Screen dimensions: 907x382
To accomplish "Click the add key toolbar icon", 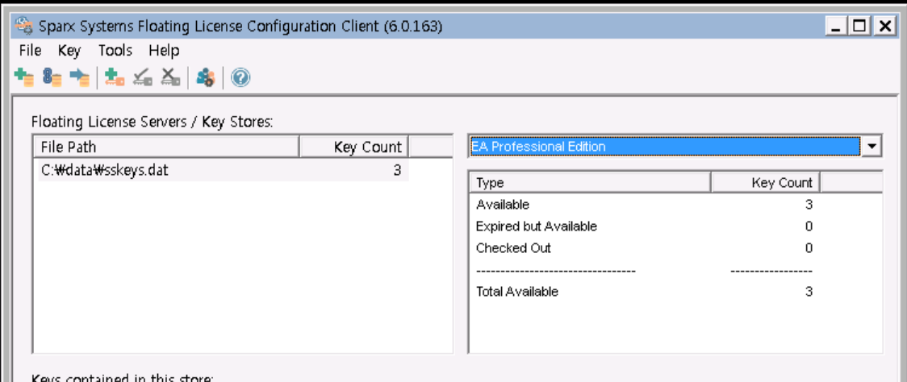I will click(115, 77).
